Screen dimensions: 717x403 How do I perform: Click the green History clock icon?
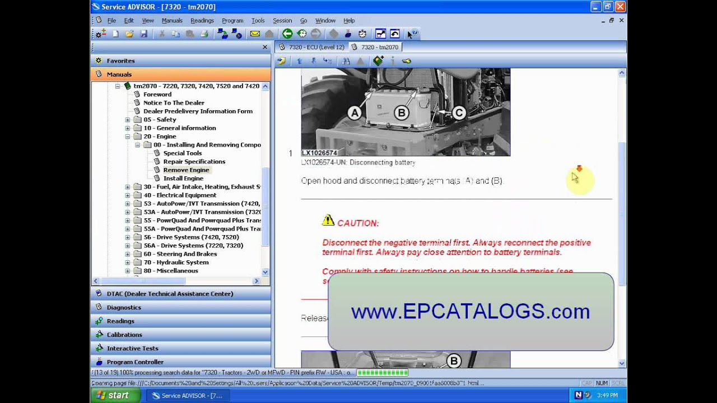coord(302,34)
